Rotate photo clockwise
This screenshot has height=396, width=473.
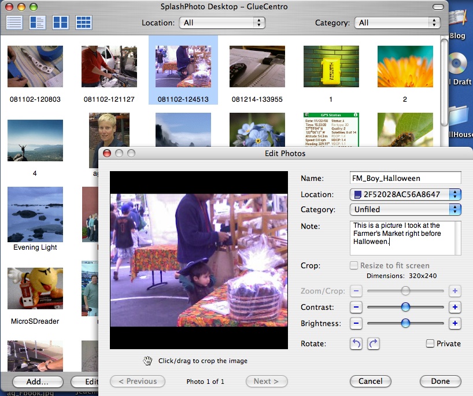[374, 344]
